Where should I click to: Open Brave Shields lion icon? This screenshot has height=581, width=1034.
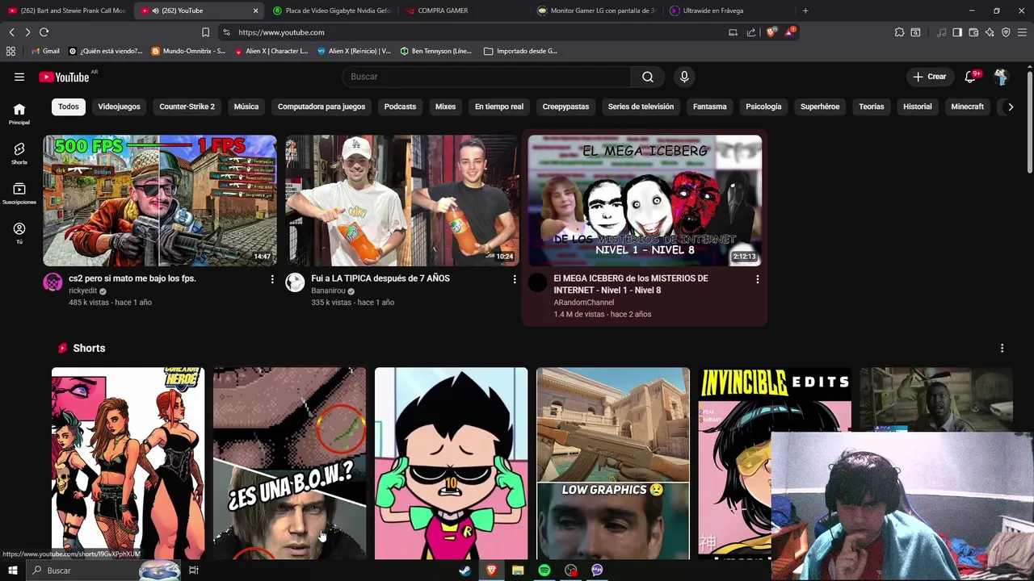pyautogui.click(x=771, y=32)
